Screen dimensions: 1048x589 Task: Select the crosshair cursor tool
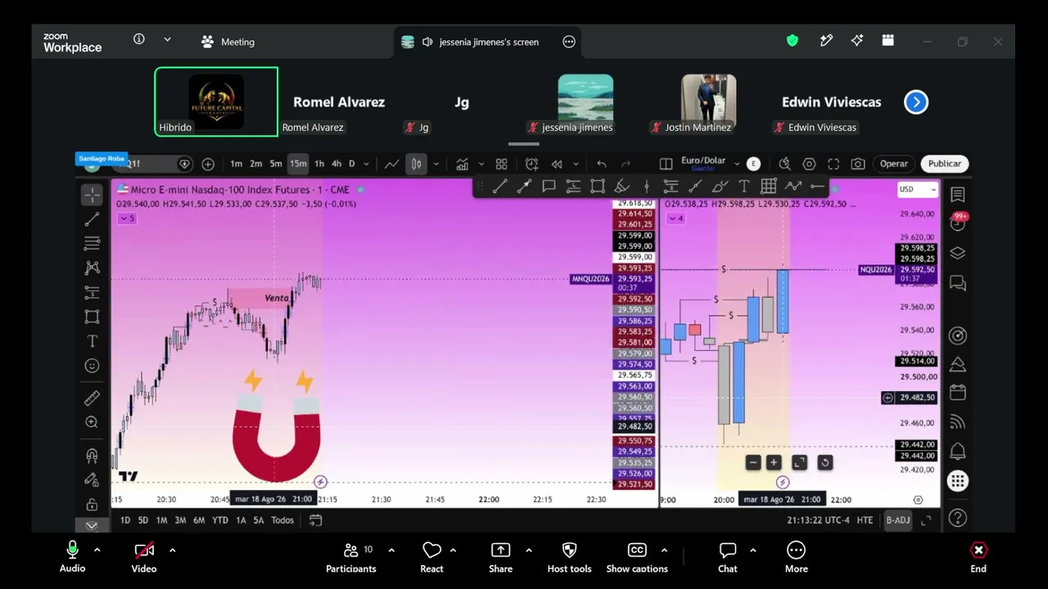click(x=92, y=195)
